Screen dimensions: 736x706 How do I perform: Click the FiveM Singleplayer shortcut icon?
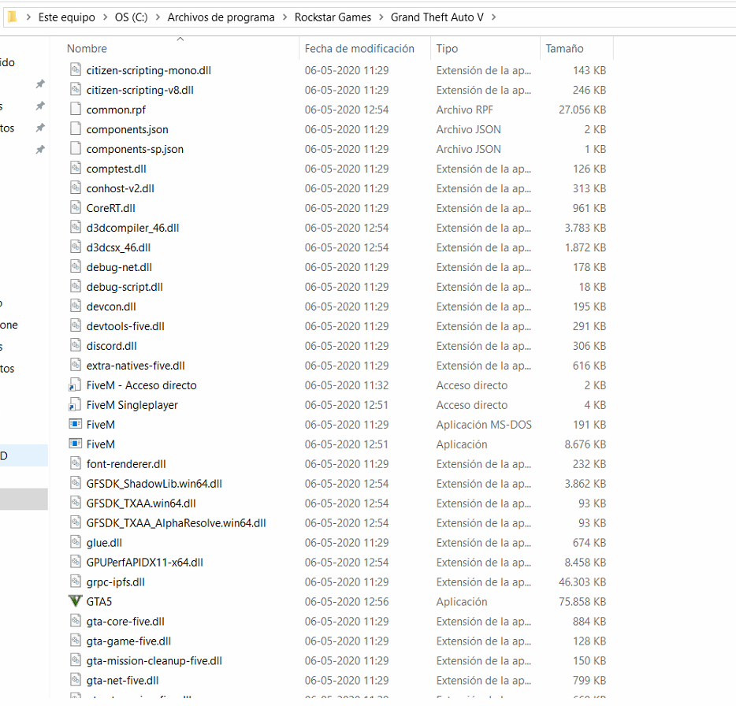(75, 405)
